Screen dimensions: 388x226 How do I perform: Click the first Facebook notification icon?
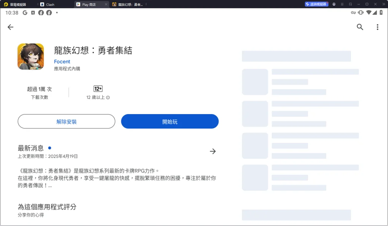point(41,12)
